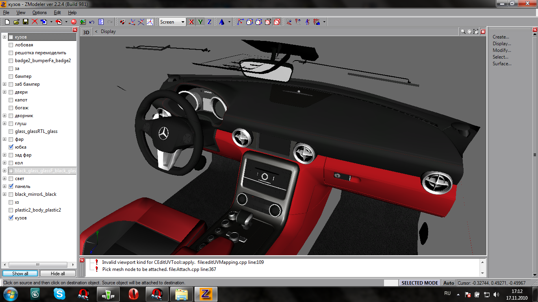Expand the заб бампер tree node

point(5,84)
